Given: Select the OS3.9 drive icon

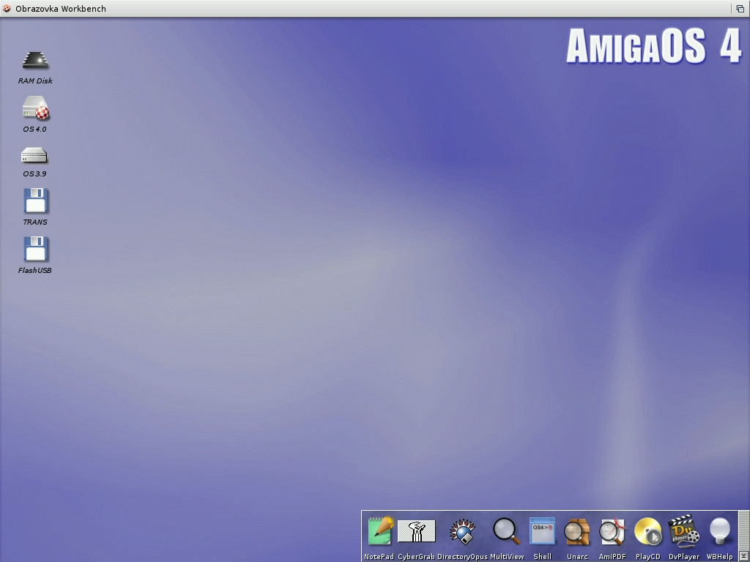Looking at the screenshot, I should [34, 155].
